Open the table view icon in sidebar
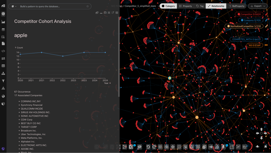 coord(3,66)
